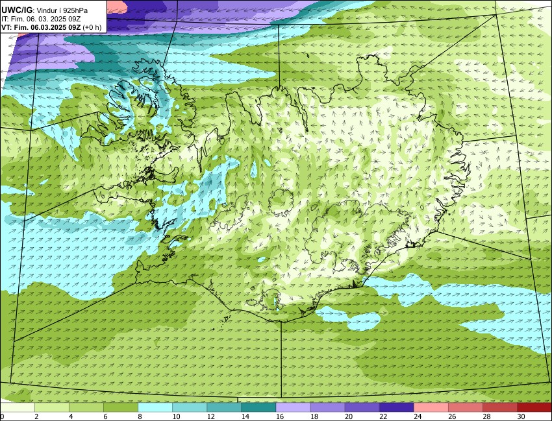The image size is (552, 421).
Task: Click the 10-12 m/s cyan legend swatch
Action: click(x=190, y=407)
